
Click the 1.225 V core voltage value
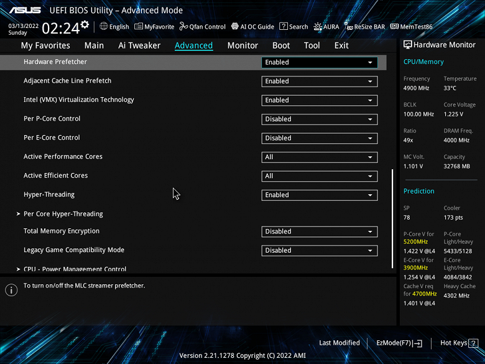453,114
